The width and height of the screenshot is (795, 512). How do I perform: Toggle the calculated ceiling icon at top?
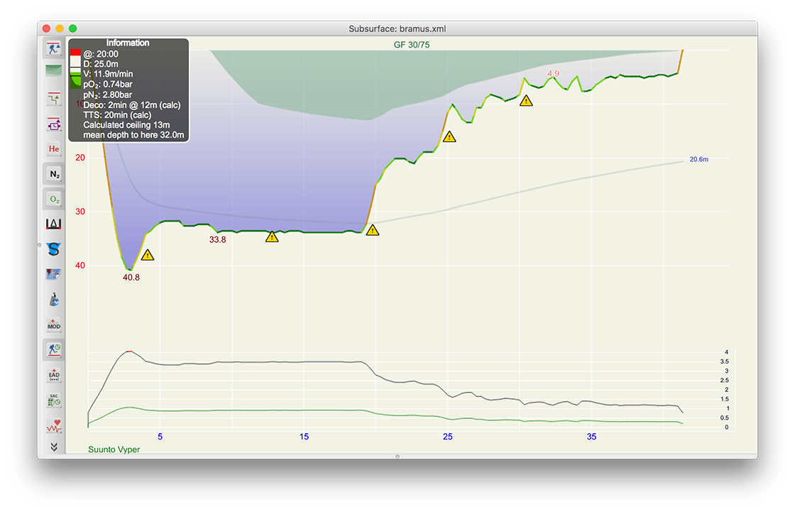pyautogui.click(x=54, y=49)
